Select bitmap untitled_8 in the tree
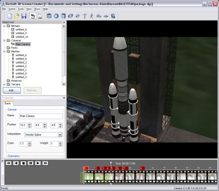 [21, 29]
